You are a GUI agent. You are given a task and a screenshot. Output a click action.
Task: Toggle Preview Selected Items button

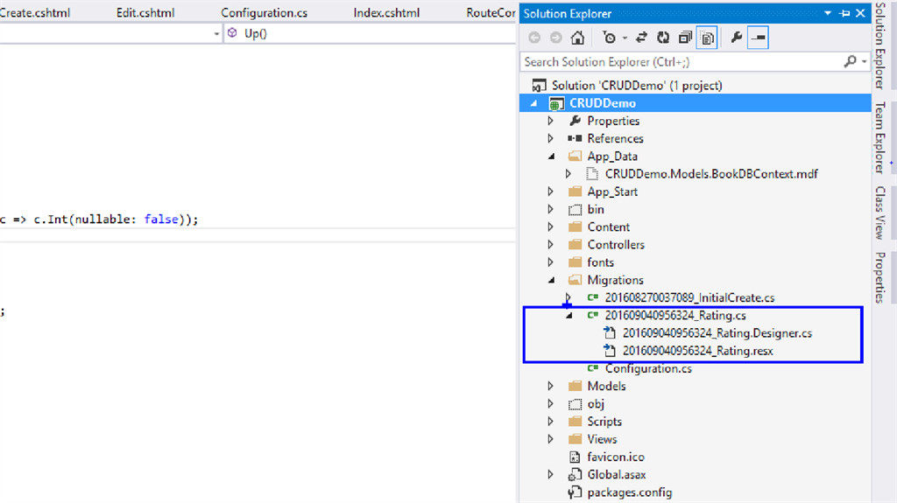click(758, 38)
